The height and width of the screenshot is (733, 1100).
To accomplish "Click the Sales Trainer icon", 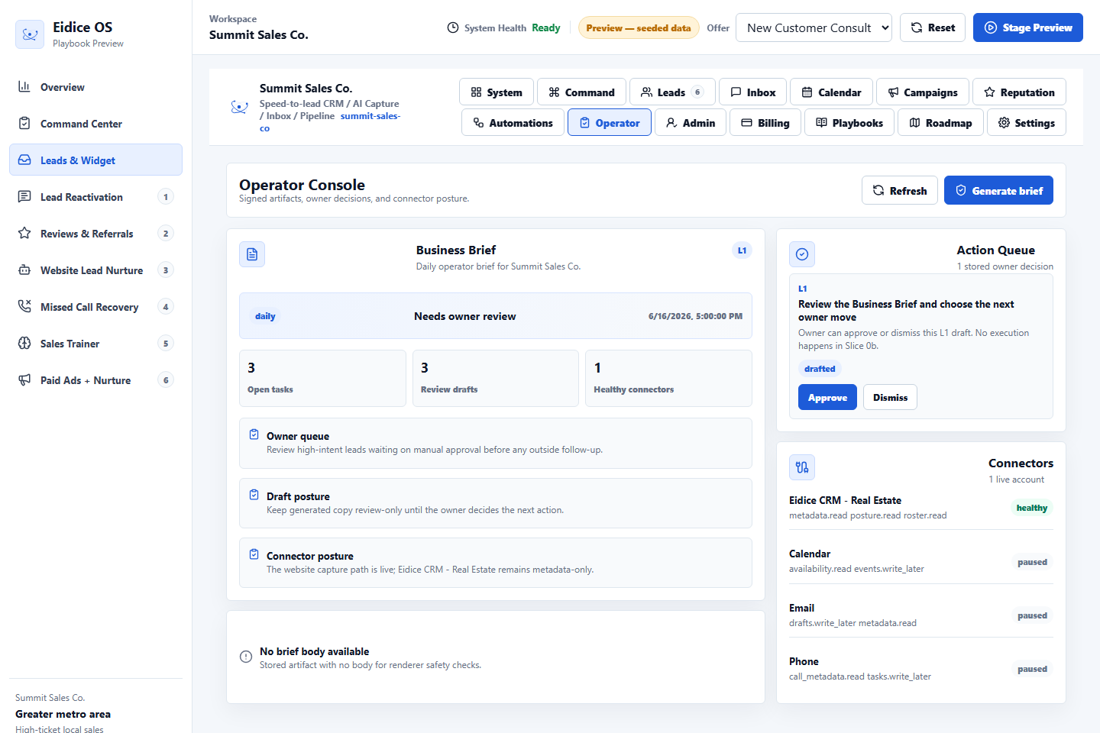I will 24,343.
